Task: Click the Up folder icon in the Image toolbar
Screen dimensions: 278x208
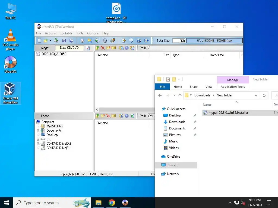Action: [x=97, y=48]
